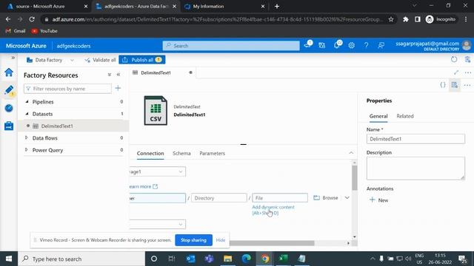Open Microsoft Edge from the taskbar
The image size is (474, 266).
pos(246,259)
